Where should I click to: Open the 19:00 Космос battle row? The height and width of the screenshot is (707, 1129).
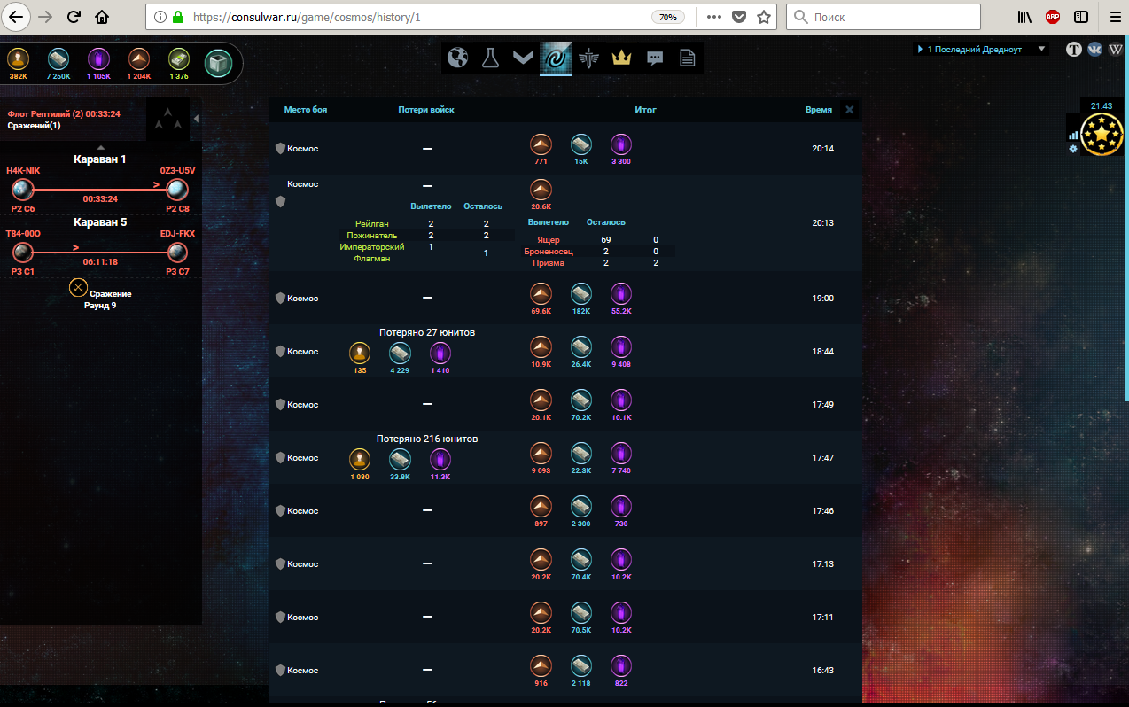tap(301, 299)
